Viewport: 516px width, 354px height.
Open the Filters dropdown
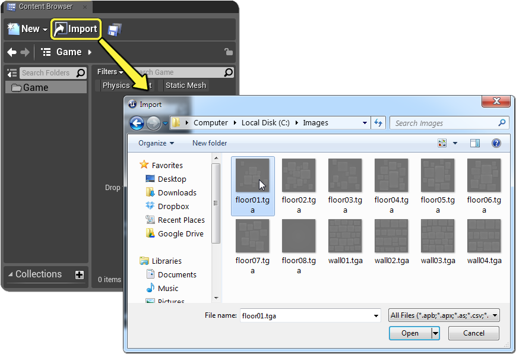[110, 72]
